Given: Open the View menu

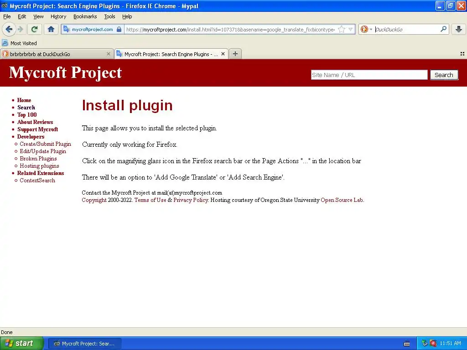Looking at the screenshot, I should (38, 16).
